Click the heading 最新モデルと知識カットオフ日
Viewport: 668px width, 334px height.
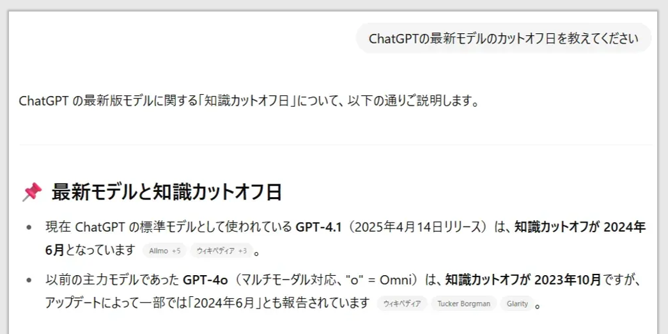tap(167, 193)
